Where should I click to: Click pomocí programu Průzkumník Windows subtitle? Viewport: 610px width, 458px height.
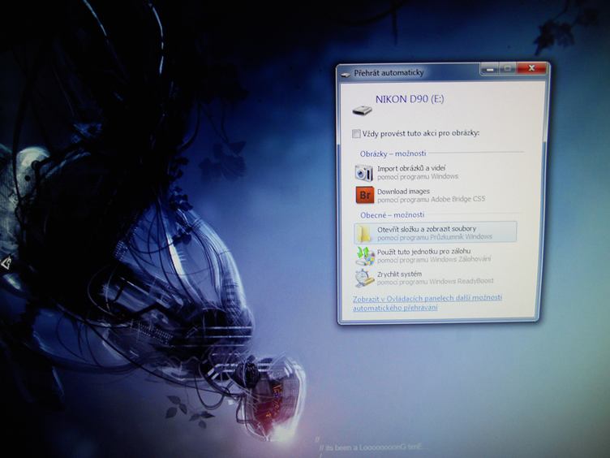click(x=435, y=237)
